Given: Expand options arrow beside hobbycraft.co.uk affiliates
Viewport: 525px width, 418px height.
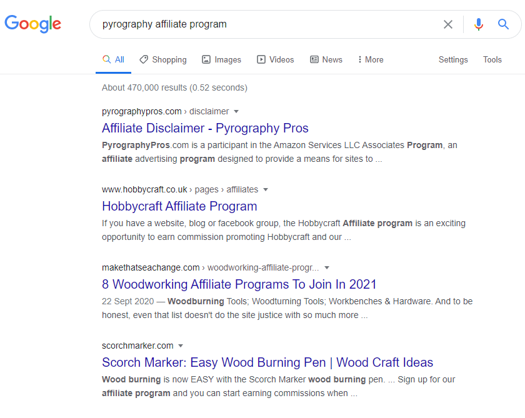Looking at the screenshot, I should (x=266, y=190).
